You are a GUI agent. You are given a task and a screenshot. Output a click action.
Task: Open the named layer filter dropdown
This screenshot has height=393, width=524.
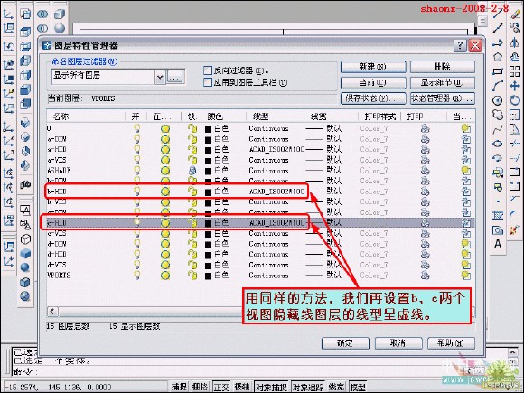pyautogui.click(x=160, y=77)
